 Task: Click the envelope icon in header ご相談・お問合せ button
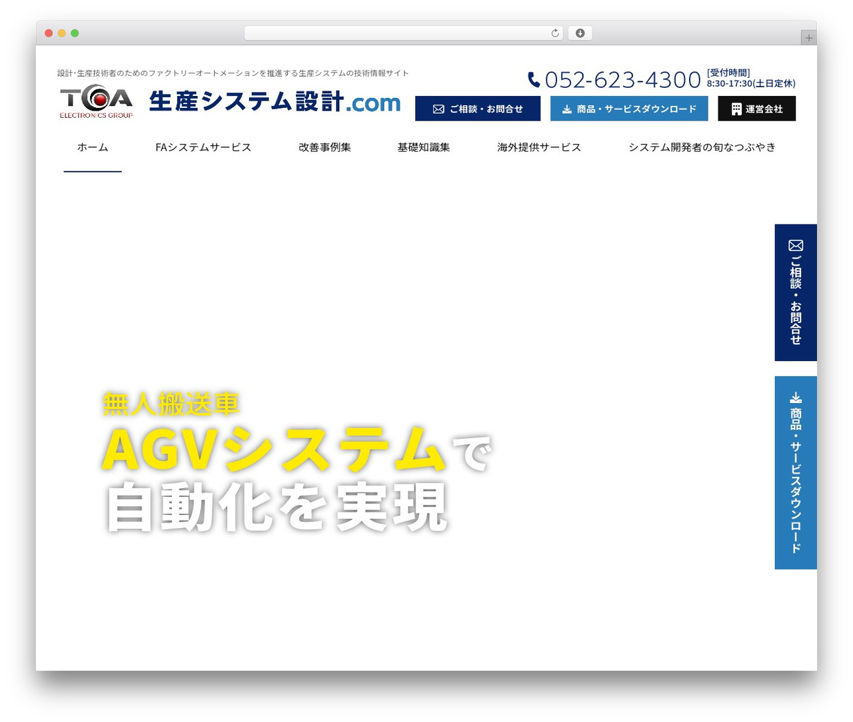(x=438, y=109)
